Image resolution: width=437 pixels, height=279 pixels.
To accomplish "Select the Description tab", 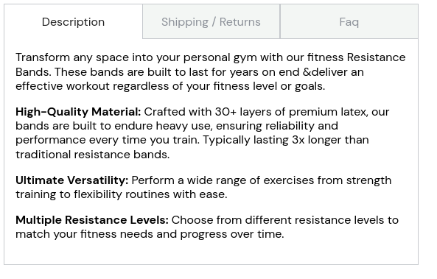I will pyautogui.click(x=73, y=22).
